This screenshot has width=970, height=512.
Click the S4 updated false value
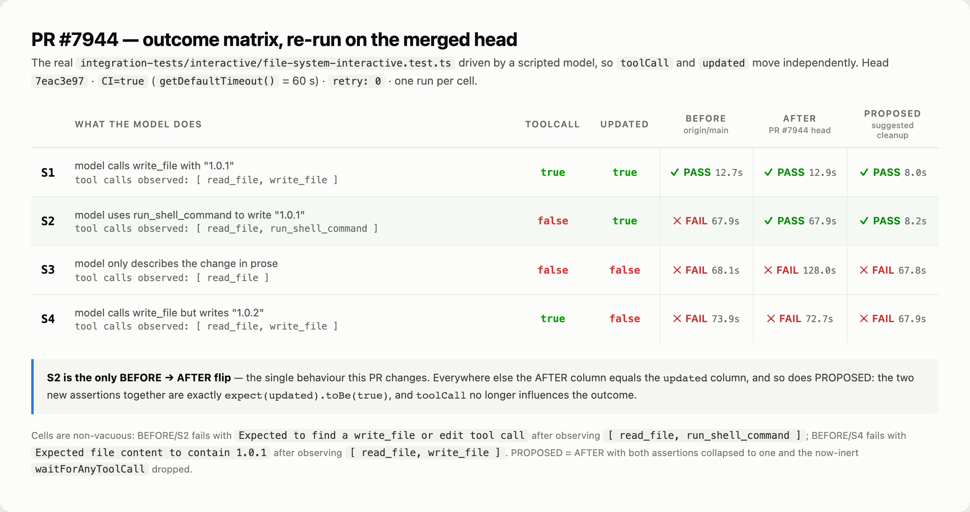coord(625,319)
